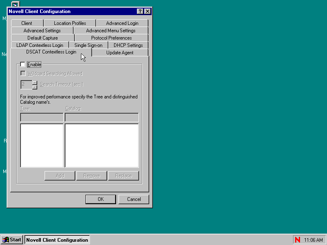Close the dialog using the title bar X
327x245 pixels.
[x=148, y=11]
